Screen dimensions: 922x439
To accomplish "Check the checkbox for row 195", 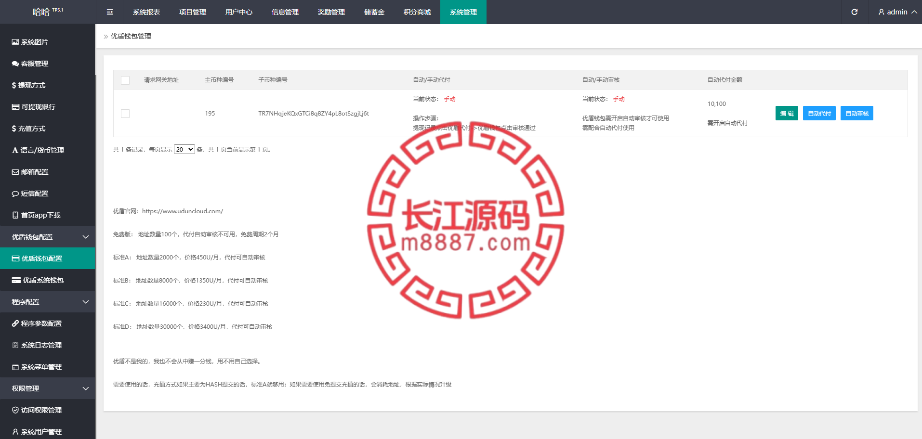I will [125, 114].
